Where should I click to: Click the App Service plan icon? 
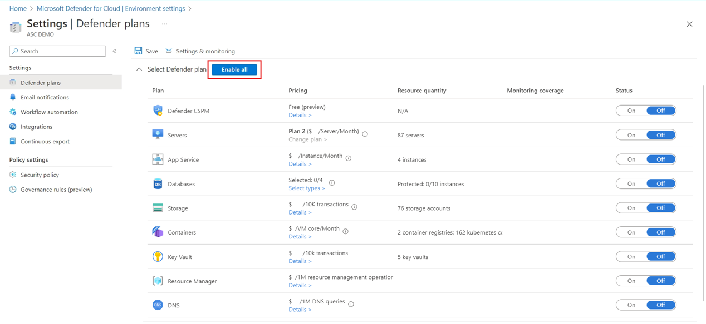pyautogui.click(x=158, y=159)
